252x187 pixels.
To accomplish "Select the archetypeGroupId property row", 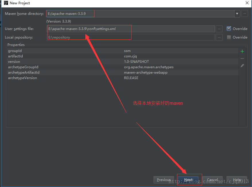I will coord(123,67).
